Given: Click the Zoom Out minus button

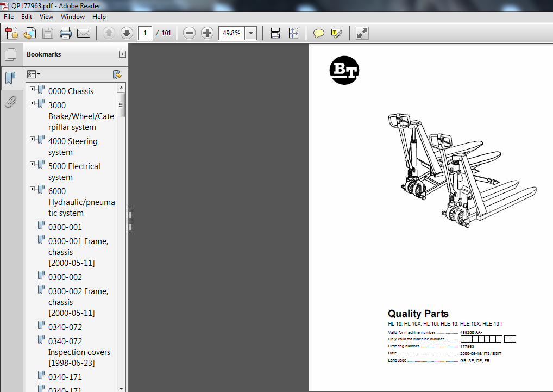Looking at the screenshot, I should point(190,33).
